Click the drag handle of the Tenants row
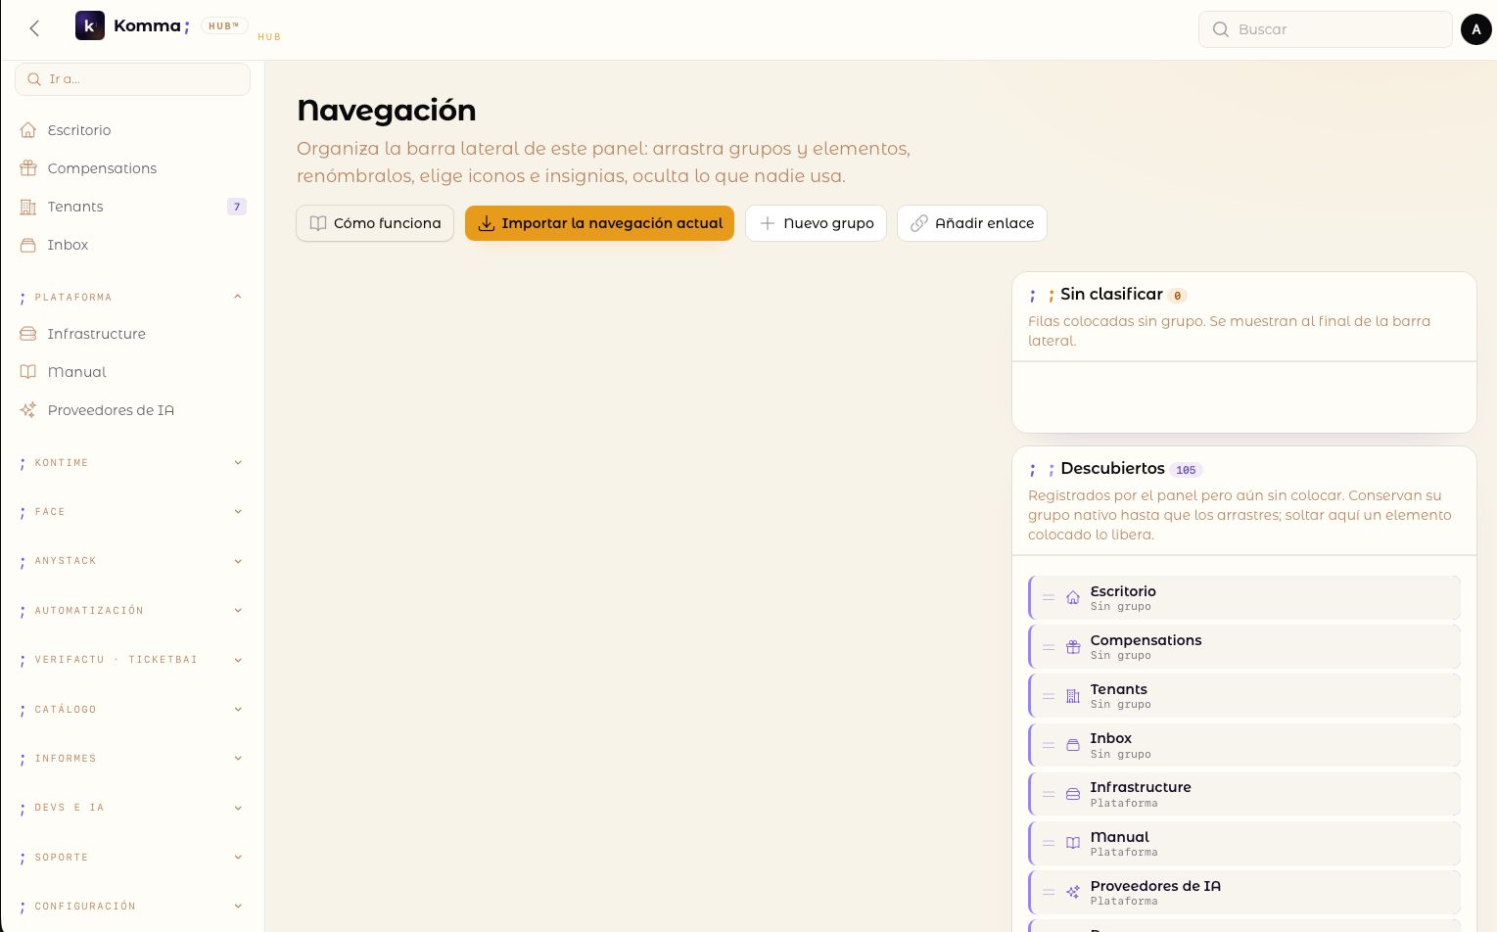The image size is (1497, 932). click(1049, 696)
